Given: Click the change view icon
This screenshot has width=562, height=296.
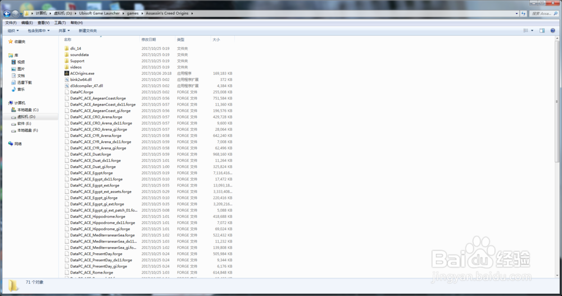Looking at the screenshot, I should coord(526,31).
